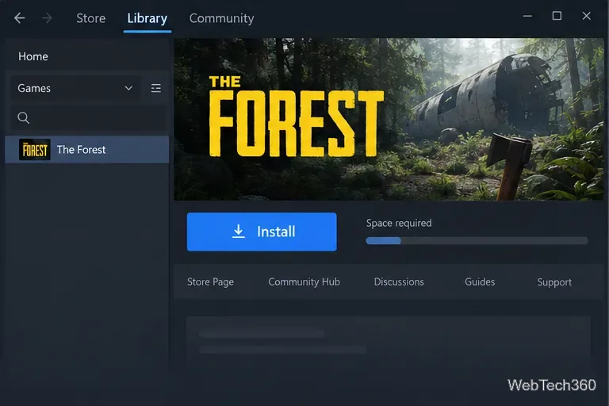Open the Guides link
609x406 pixels.
[x=480, y=282]
